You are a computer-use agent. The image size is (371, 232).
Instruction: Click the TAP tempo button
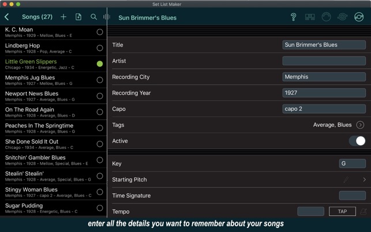click(342, 211)
